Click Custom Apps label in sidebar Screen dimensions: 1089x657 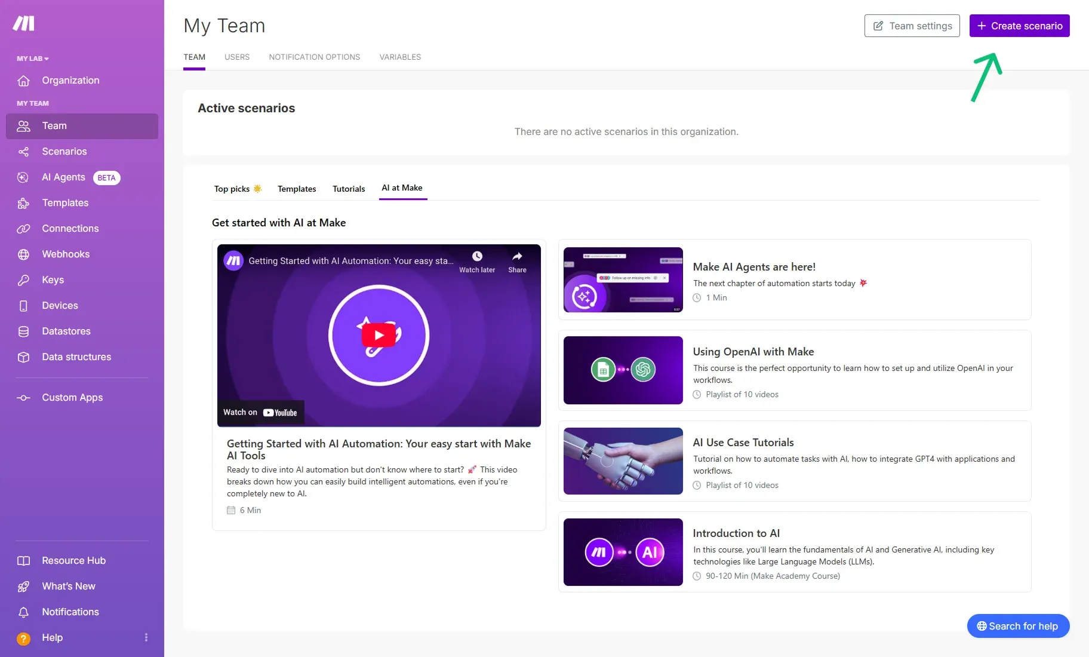coord(72,398)
